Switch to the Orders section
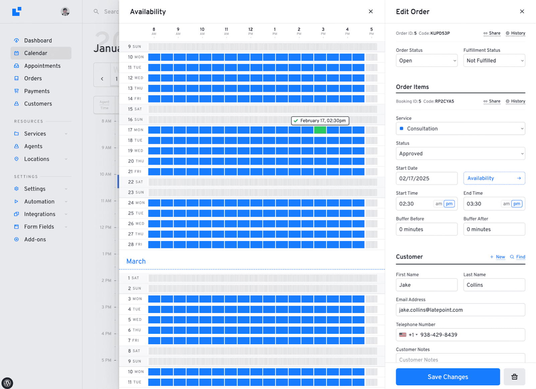 click(33, 78)
